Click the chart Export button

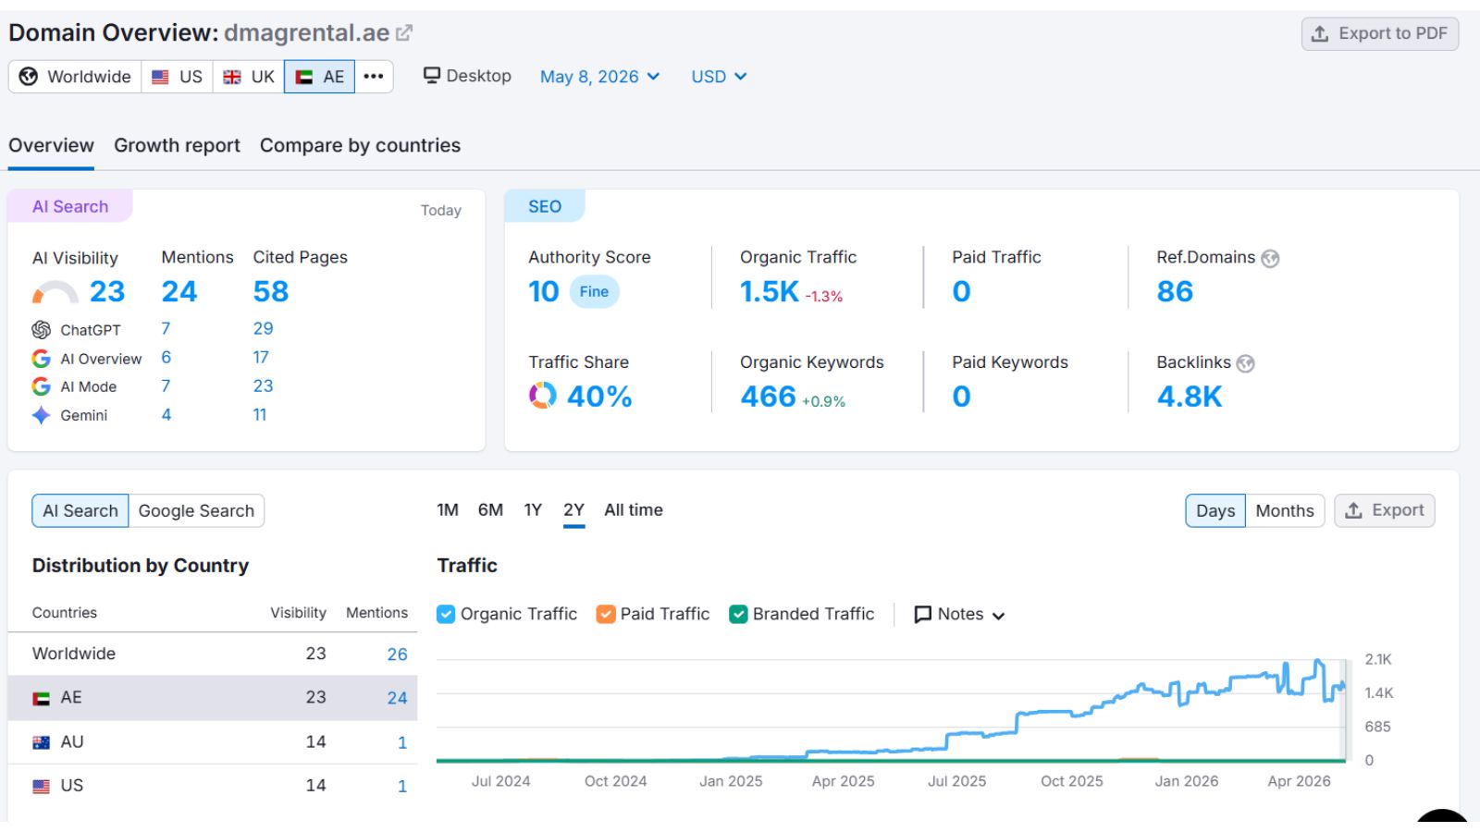pyautogui.click(x=1384, y=510)
